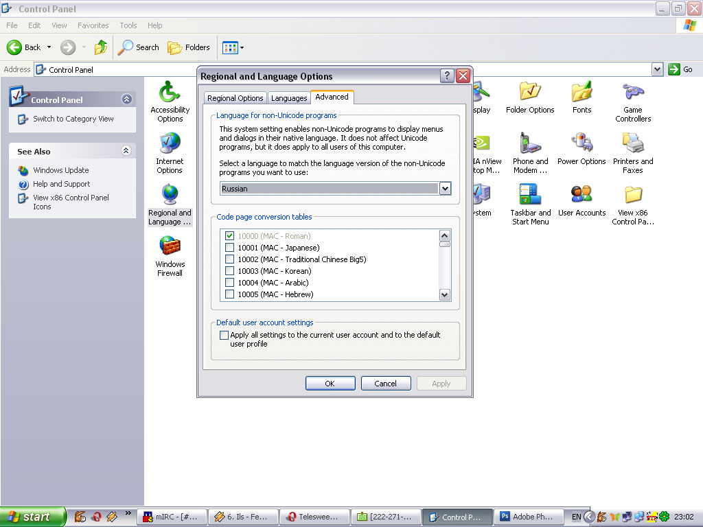Open the Windows Firewall icon
Image resolution: width=703 pixels, height=527 pixels.
coord(170,247)
